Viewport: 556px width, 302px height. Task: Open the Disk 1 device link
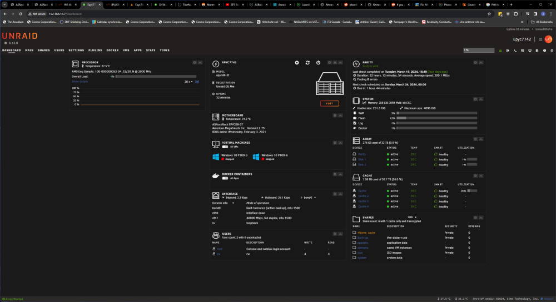tap(362, 159)
